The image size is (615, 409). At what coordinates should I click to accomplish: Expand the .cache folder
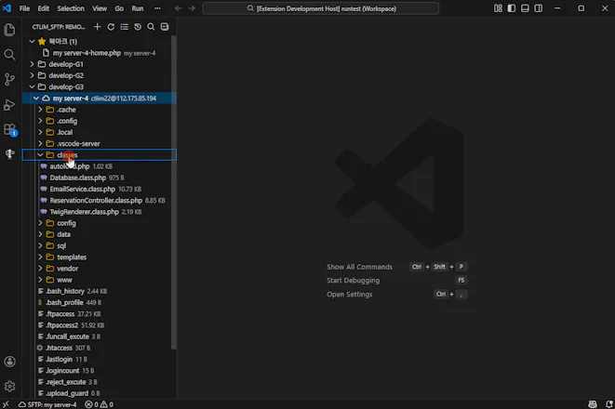point(40,110)
